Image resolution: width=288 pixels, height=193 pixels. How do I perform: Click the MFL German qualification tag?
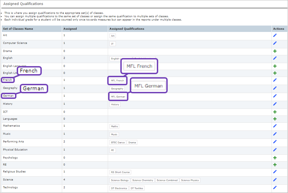tap(118, 97)
